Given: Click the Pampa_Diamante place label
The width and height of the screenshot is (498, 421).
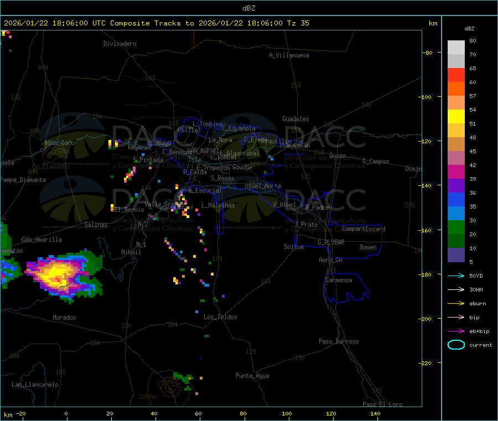Looking at the screenshot, I should tap(23, 180).
